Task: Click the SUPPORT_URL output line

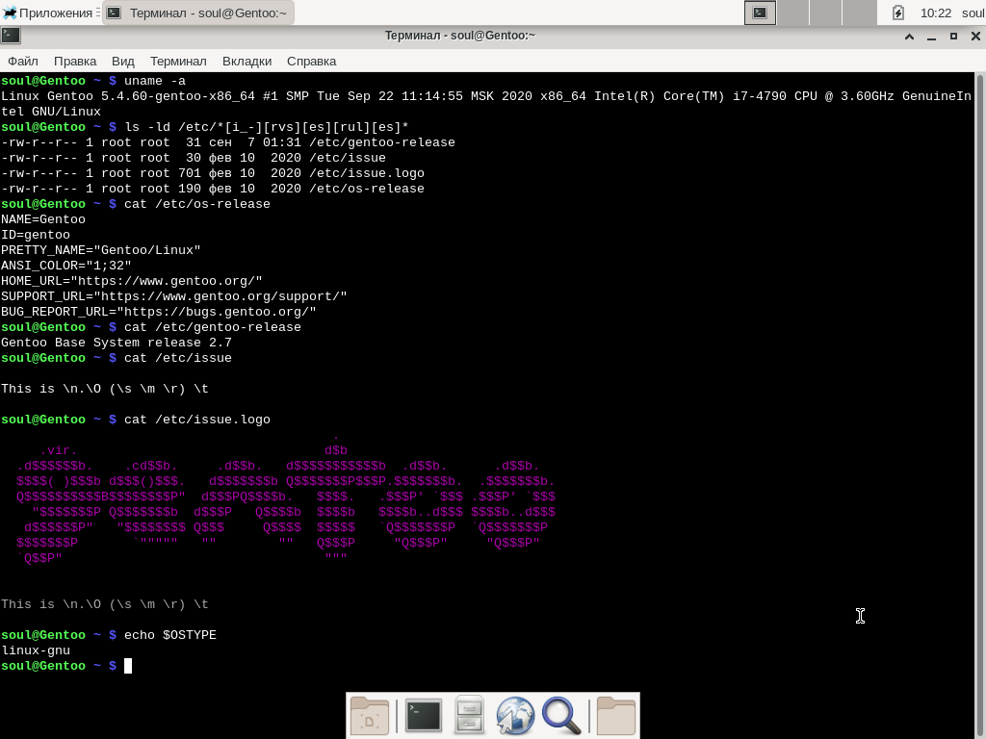Action: click(173, 296)
